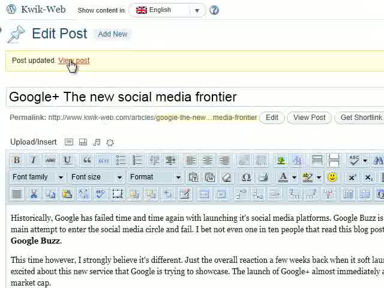Add video via Upload/Insert film icon
384x288 pixels.
[83, 142]
